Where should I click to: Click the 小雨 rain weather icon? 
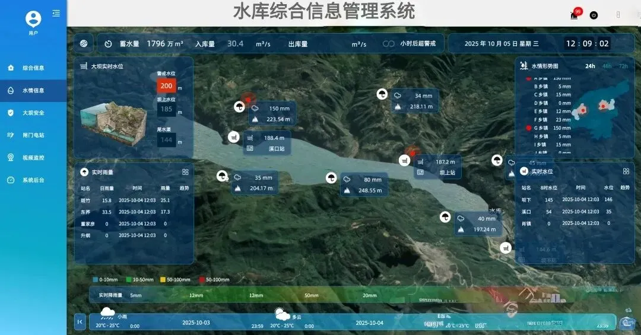107,313
